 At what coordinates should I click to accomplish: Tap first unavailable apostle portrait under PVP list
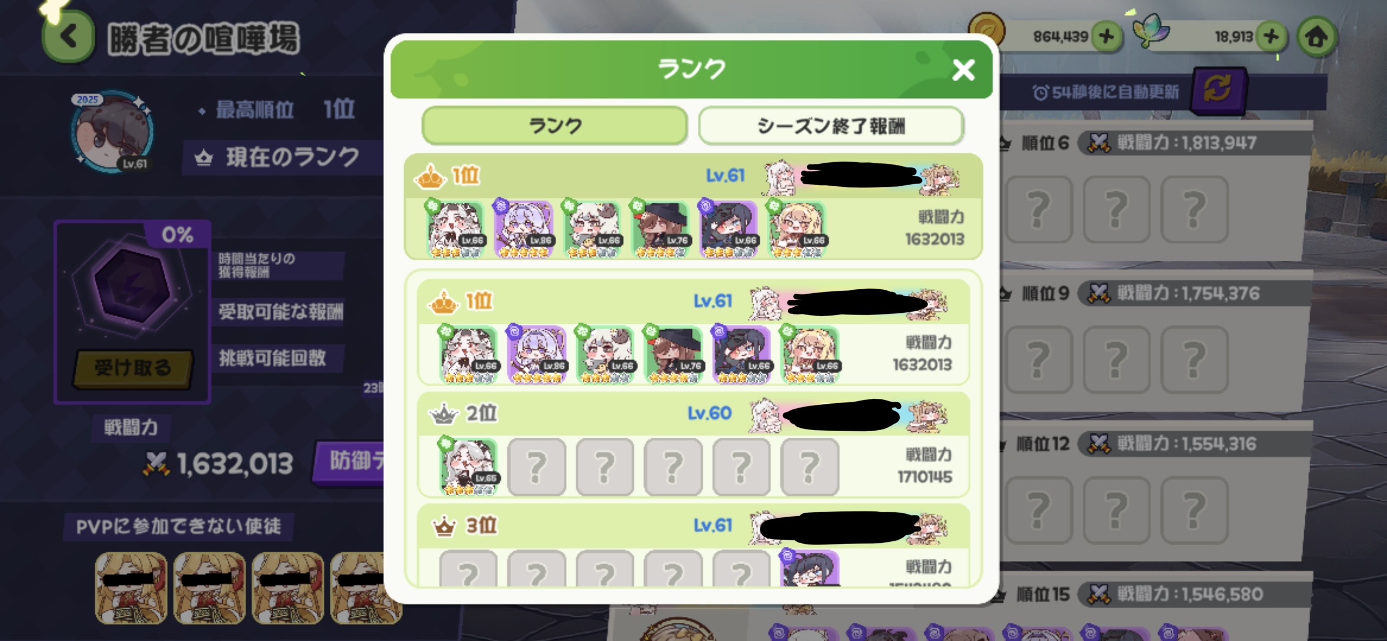coord(131,588)
